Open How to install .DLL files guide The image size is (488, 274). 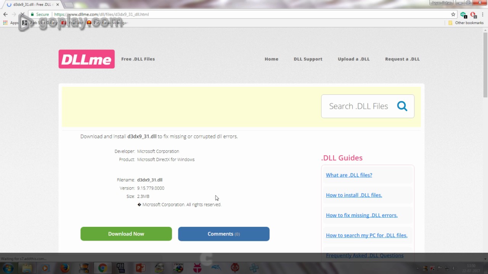(x=354, y=195)
